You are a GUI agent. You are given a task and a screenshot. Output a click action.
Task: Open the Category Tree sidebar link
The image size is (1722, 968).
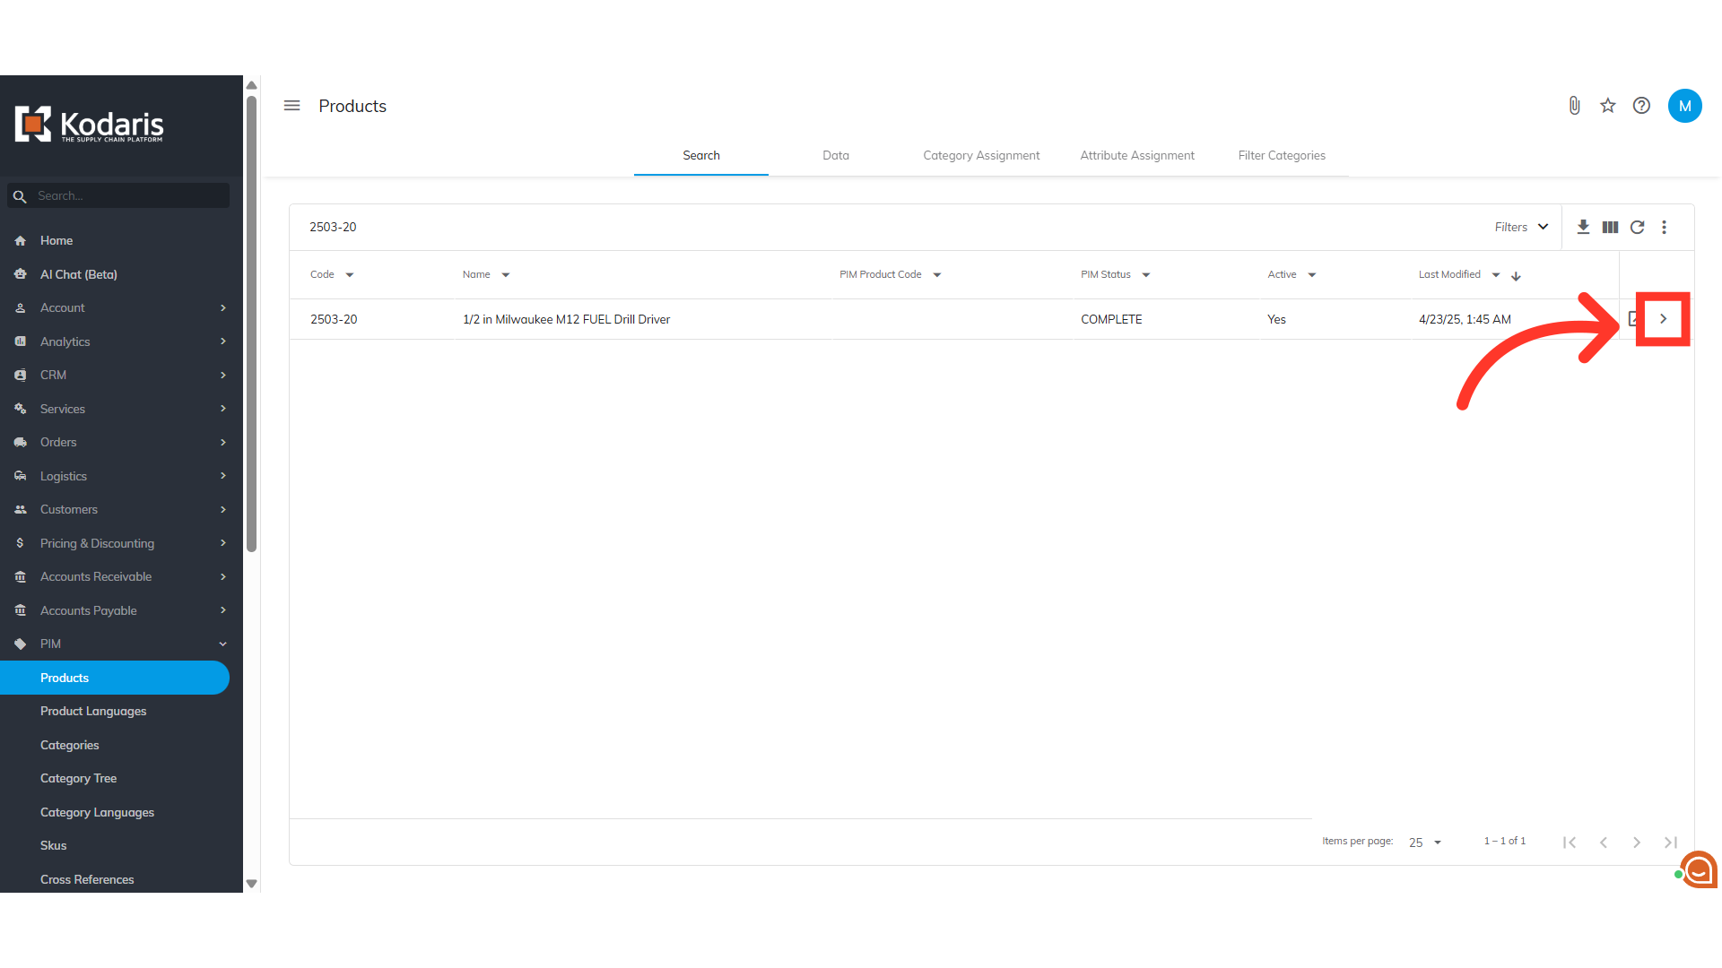78,778
